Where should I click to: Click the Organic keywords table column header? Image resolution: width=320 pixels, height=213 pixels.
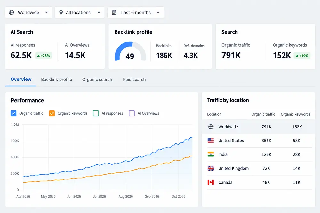[x=295, y=114]
